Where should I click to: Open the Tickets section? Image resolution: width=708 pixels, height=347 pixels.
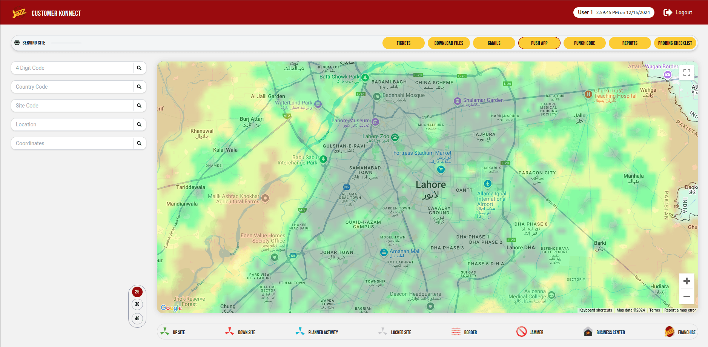click(x=404, y=43)
